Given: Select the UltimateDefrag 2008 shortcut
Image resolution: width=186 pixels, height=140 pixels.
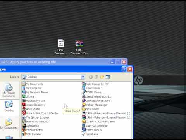Looking at the screenshot, I should tap(96, 101).
